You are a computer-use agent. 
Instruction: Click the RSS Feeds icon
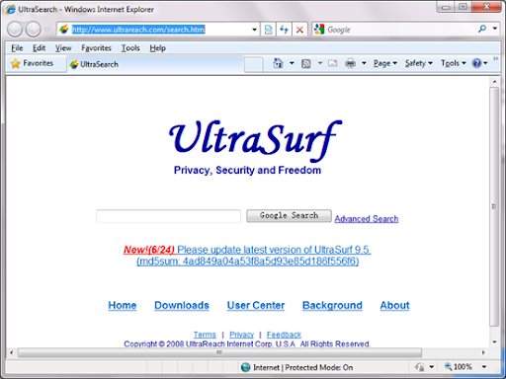point(306,63)
